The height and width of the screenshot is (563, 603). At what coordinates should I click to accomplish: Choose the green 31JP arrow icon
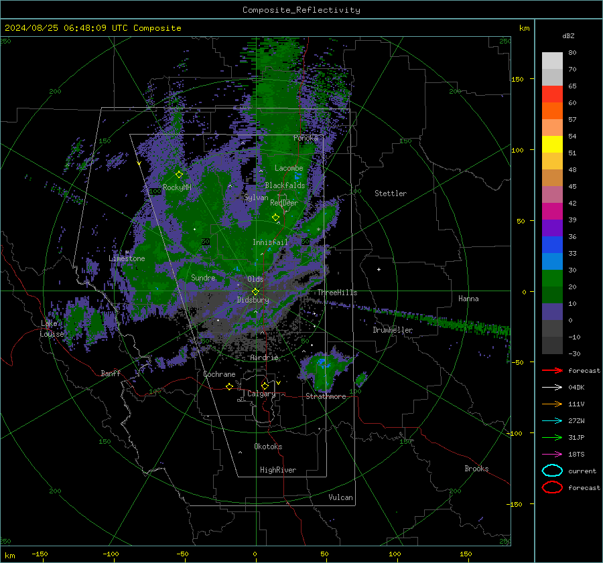tap(552, 437)
